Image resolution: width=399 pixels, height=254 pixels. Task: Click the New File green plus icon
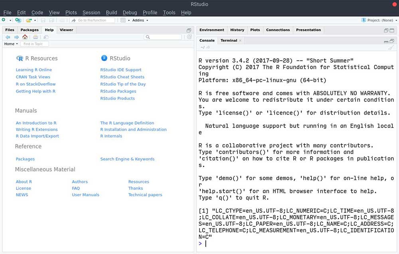tap(4, 20)
